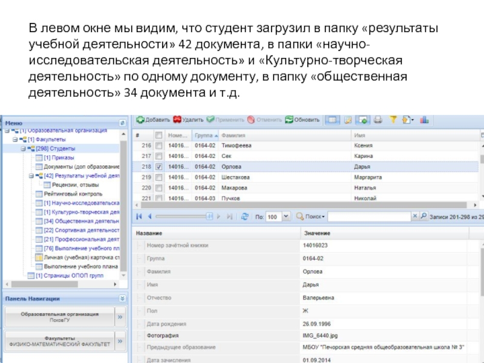Open the Факультеты ФИЗИКО-МАТЕМАТИЧЕСКИЙ ФАКУЛЬТЕТ navigation button

pyautogui.click(x=59, y=341)
